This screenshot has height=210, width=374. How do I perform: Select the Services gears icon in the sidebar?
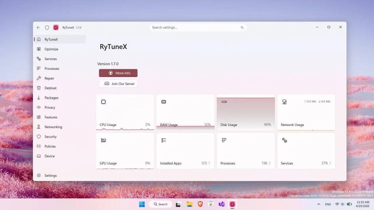pos(39,59)
